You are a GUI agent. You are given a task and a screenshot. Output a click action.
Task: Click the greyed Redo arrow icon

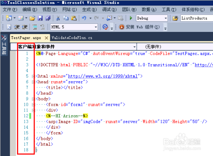click(97, 18)
